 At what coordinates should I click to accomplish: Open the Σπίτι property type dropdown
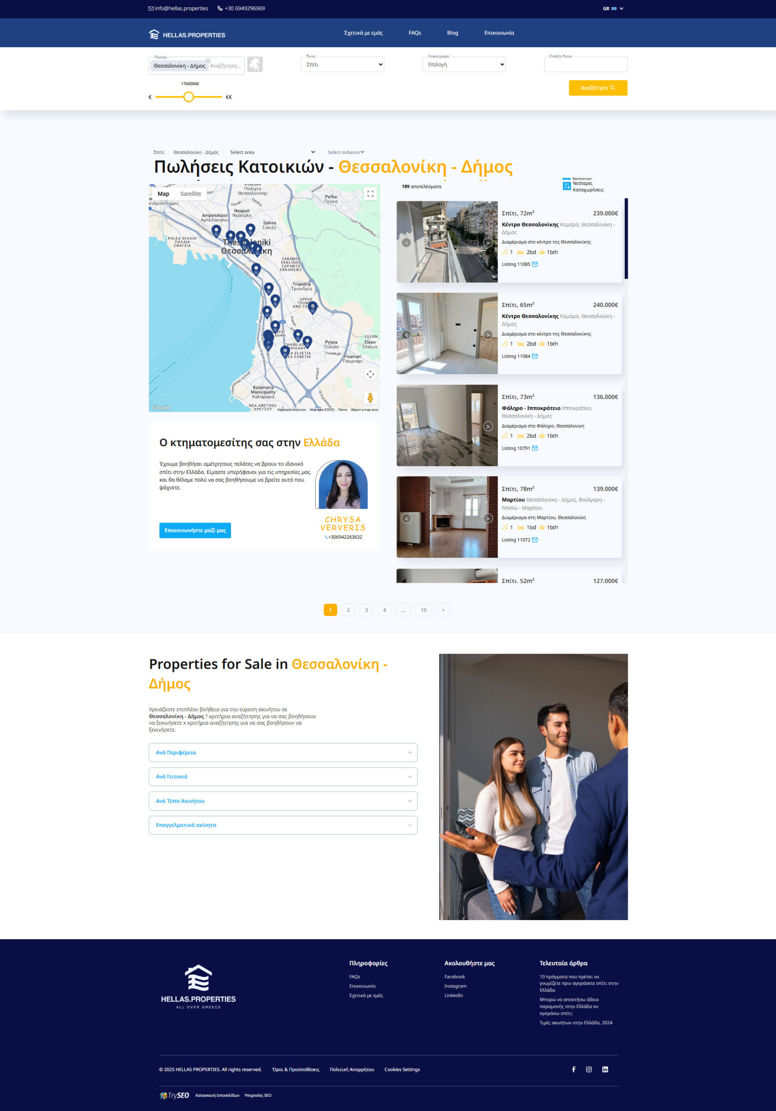click(x=342, y=64)
